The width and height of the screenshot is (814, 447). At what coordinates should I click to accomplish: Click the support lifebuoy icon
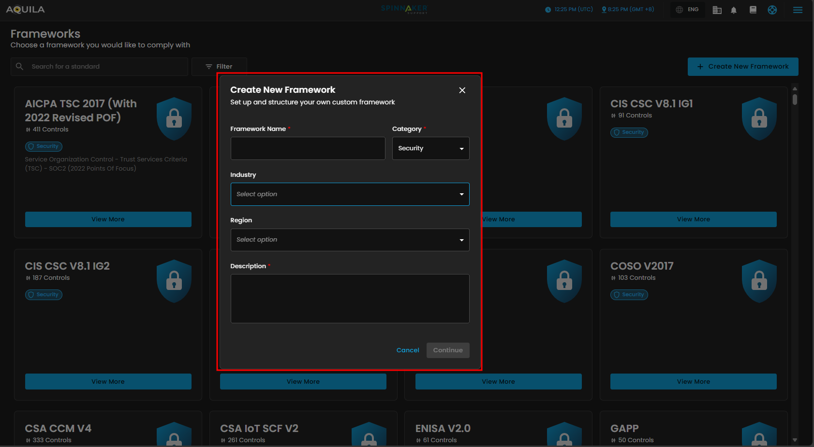772,10
